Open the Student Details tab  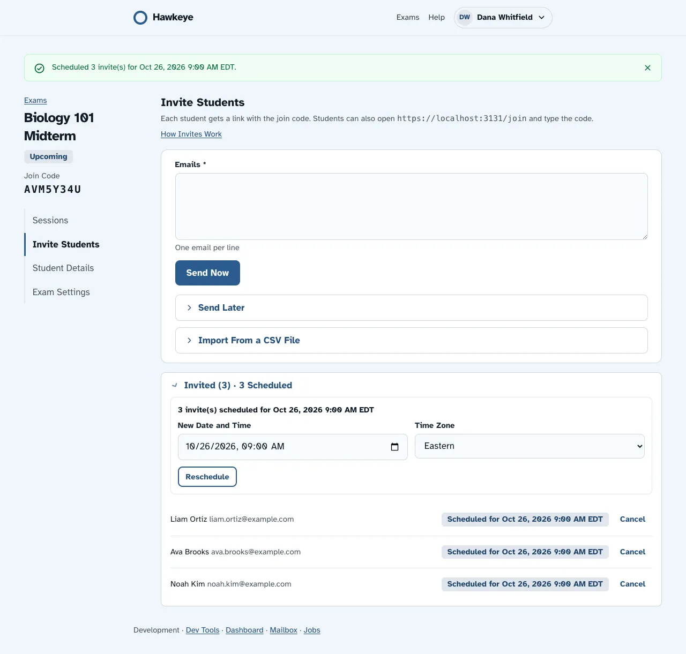(63, 268)
